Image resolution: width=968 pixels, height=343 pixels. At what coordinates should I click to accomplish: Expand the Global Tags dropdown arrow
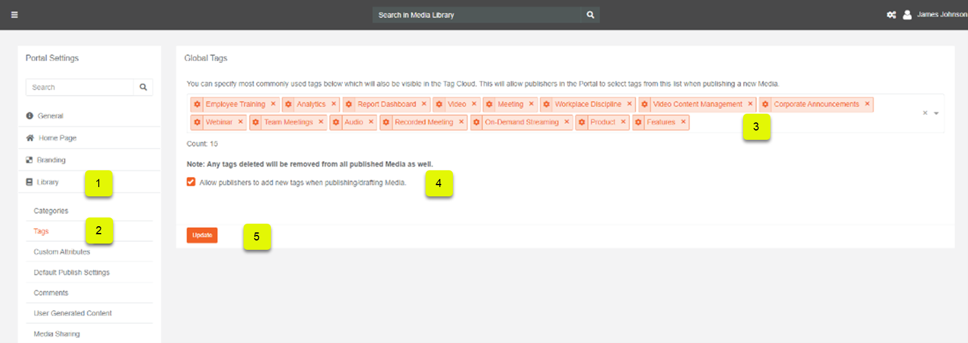point(936,113)
